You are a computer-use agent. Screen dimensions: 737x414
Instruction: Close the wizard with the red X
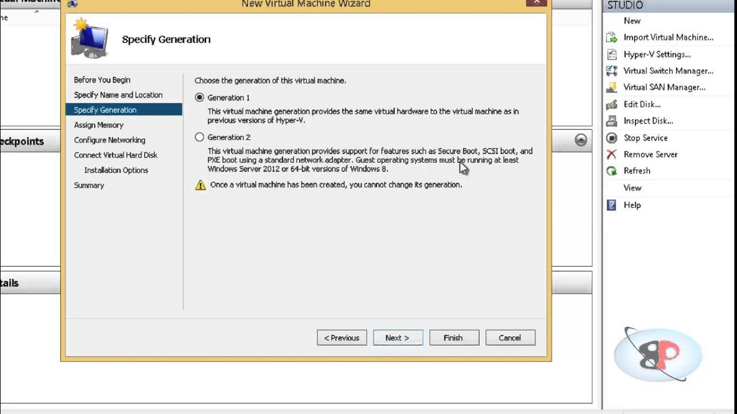point(537,2)
